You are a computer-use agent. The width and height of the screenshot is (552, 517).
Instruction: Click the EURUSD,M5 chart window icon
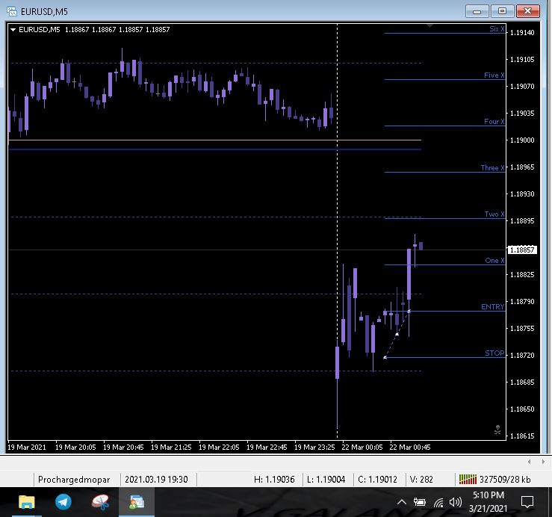(x=12, y=11)
